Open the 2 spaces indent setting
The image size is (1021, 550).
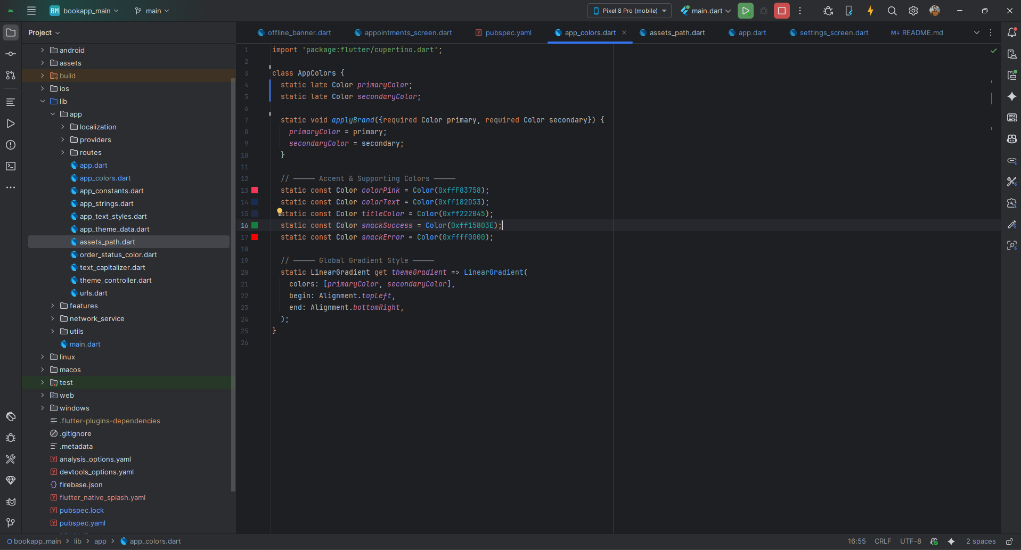(981, 541)
